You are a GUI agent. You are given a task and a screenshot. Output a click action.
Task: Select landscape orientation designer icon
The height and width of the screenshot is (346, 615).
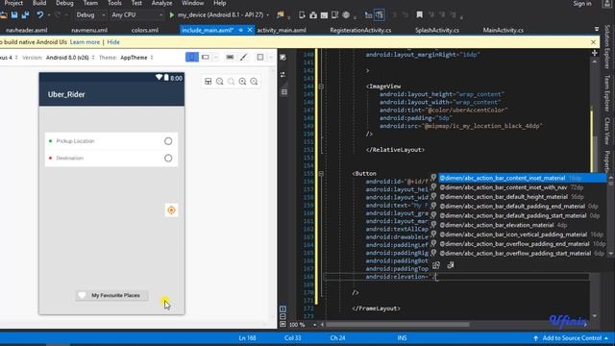coord(206,58)
